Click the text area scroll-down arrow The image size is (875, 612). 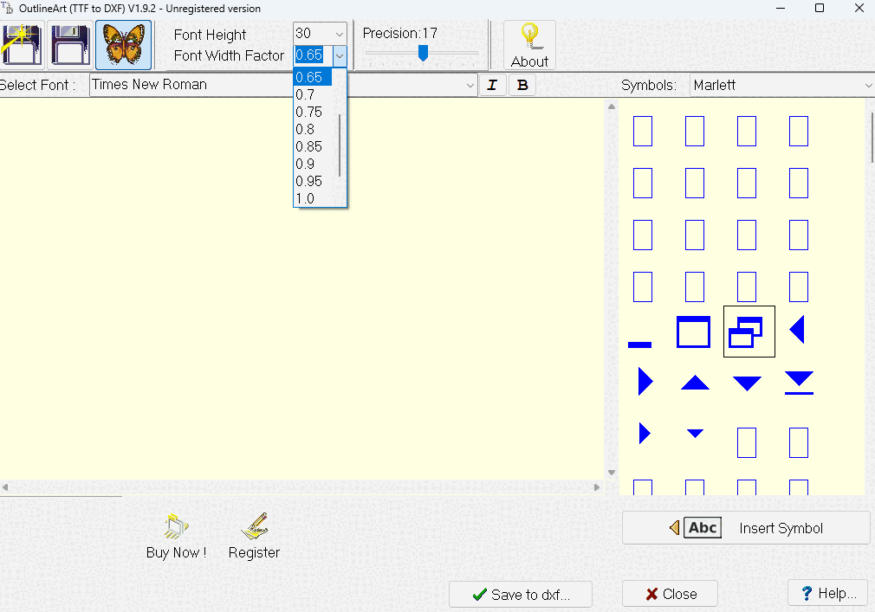tap(612, 473)
